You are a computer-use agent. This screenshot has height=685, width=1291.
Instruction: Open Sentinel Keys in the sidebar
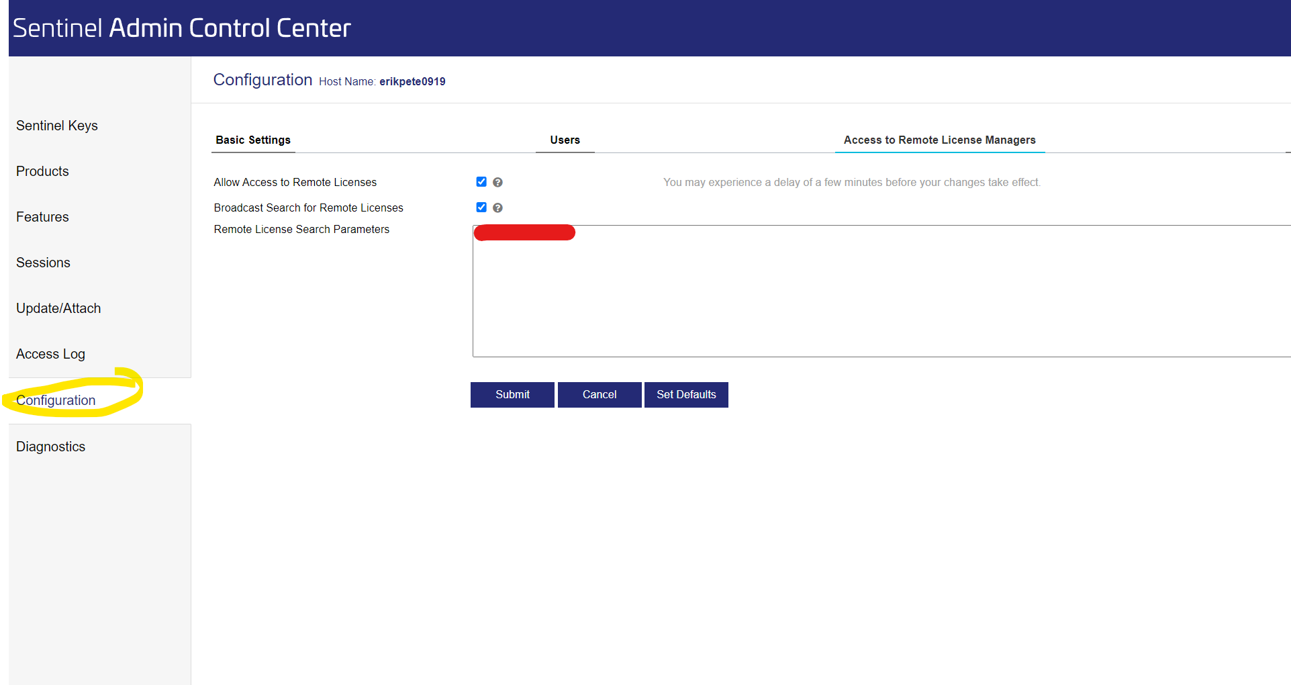57,126
